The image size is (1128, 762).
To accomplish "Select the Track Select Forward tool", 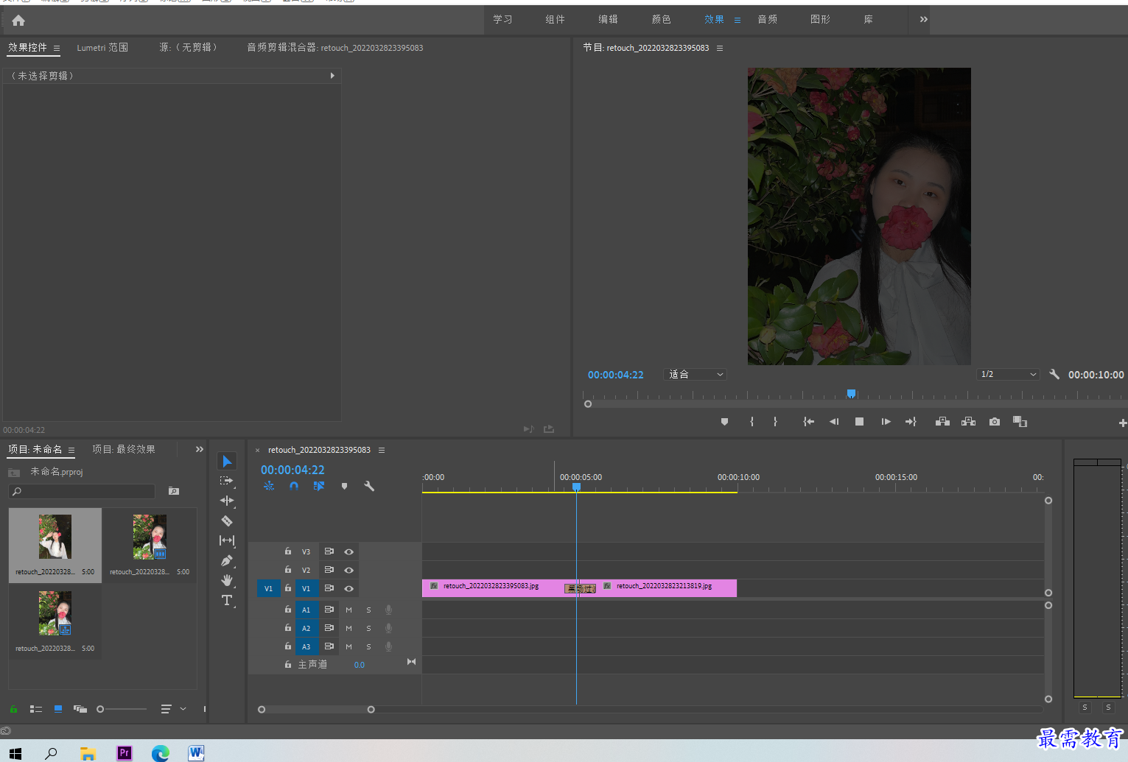I will 227,481.
